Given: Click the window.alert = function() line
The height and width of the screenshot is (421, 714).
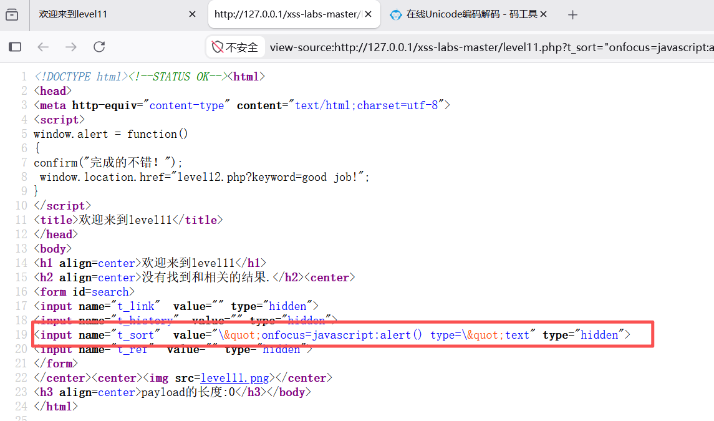Looking at the screenshot, I should [110, 134].
